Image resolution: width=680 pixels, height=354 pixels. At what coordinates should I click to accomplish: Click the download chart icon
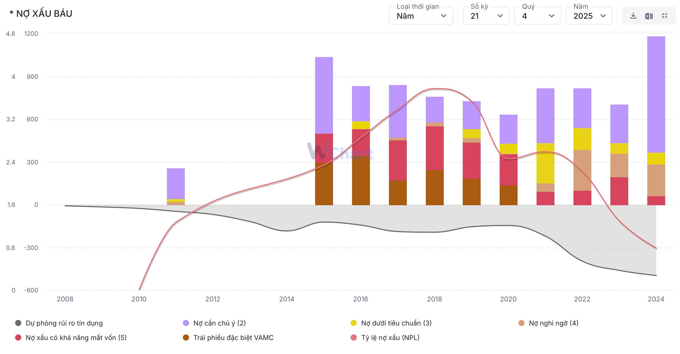pos(633,16)
